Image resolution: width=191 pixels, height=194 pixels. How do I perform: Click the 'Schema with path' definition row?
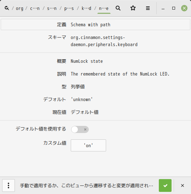pos(95,24)
